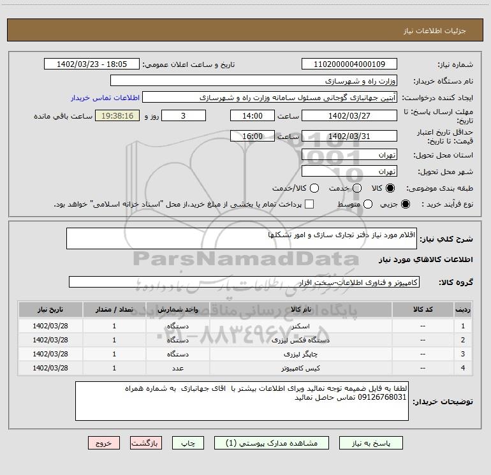Click the date 1402/03/28 in the اسکنر row
Screen dimensions: 491x475
click(50, 326)
